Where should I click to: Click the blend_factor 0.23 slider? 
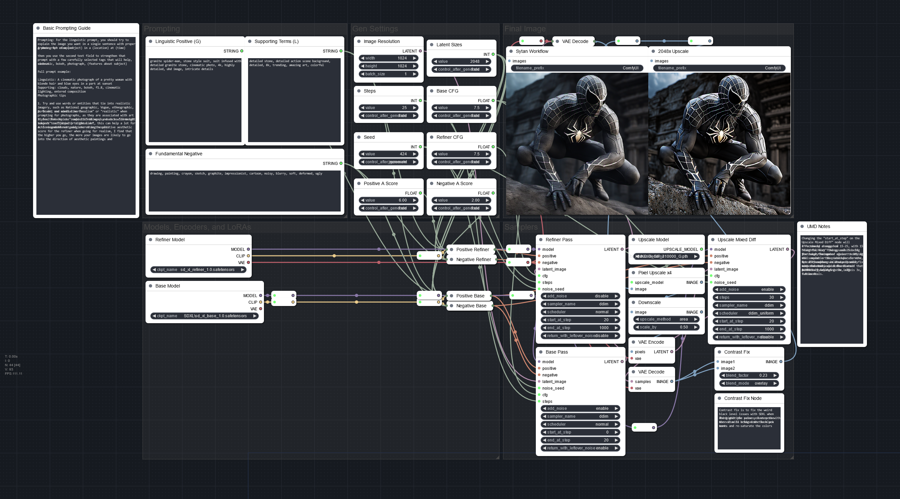tap(749, 375)
